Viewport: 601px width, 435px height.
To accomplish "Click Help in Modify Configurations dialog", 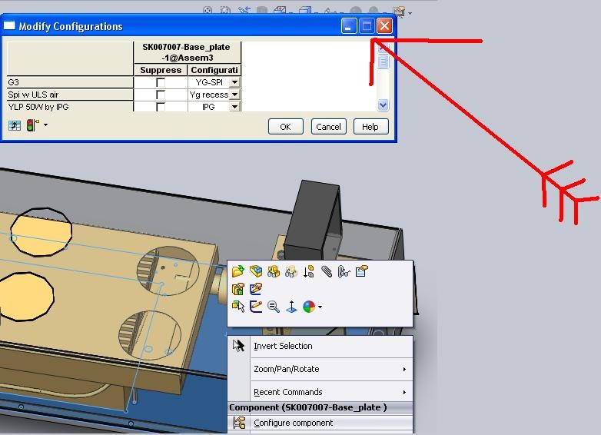I will point(370,127).
